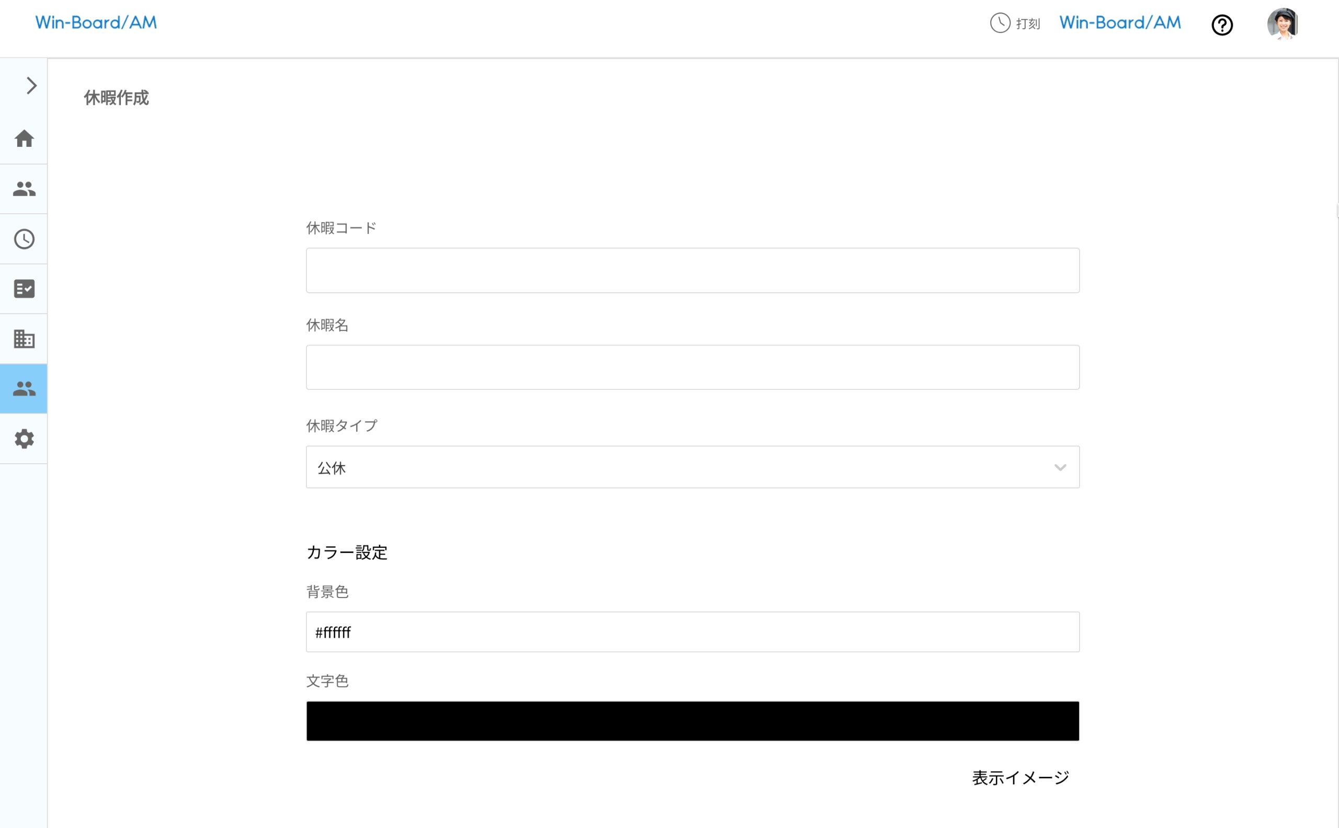The image size is (1339, 828).
Task: Select the staff management icon in the sidebar
Action: click(24, 188)
